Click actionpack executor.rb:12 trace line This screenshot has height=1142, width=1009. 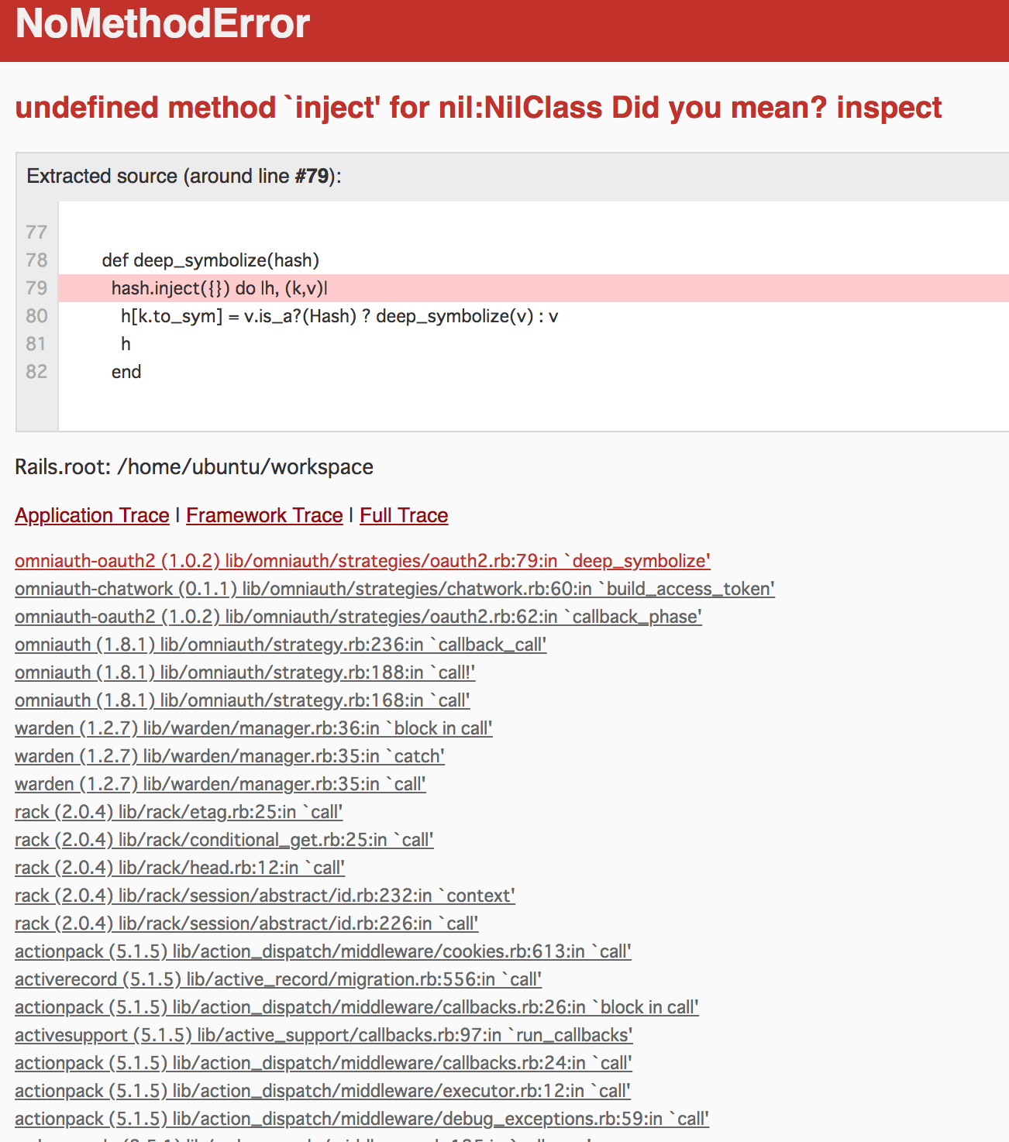(322, 1091)
